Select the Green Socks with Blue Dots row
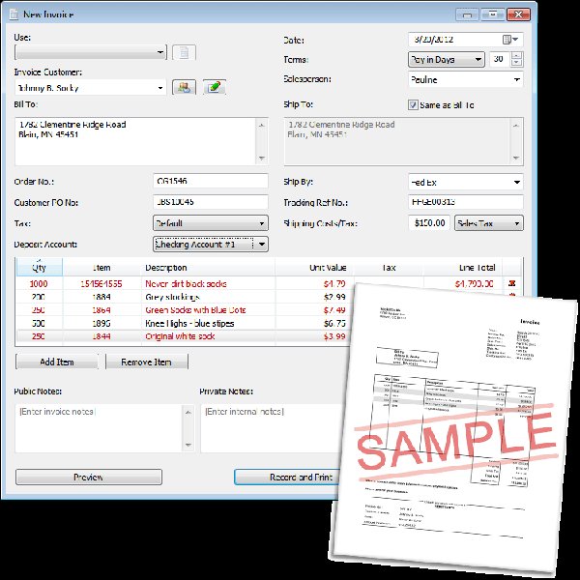 click(x=184, y=310)
